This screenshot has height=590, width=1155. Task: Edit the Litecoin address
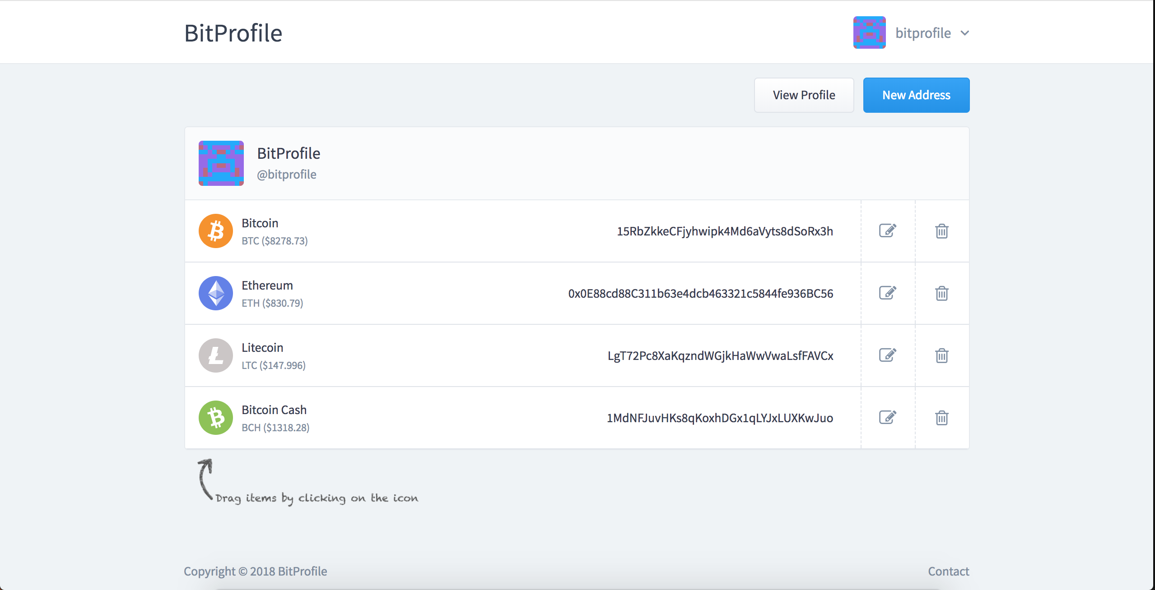point(887,355)
